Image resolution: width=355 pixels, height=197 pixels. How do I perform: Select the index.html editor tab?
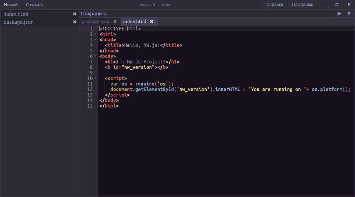pyautogui.click(x=135, y=22)
